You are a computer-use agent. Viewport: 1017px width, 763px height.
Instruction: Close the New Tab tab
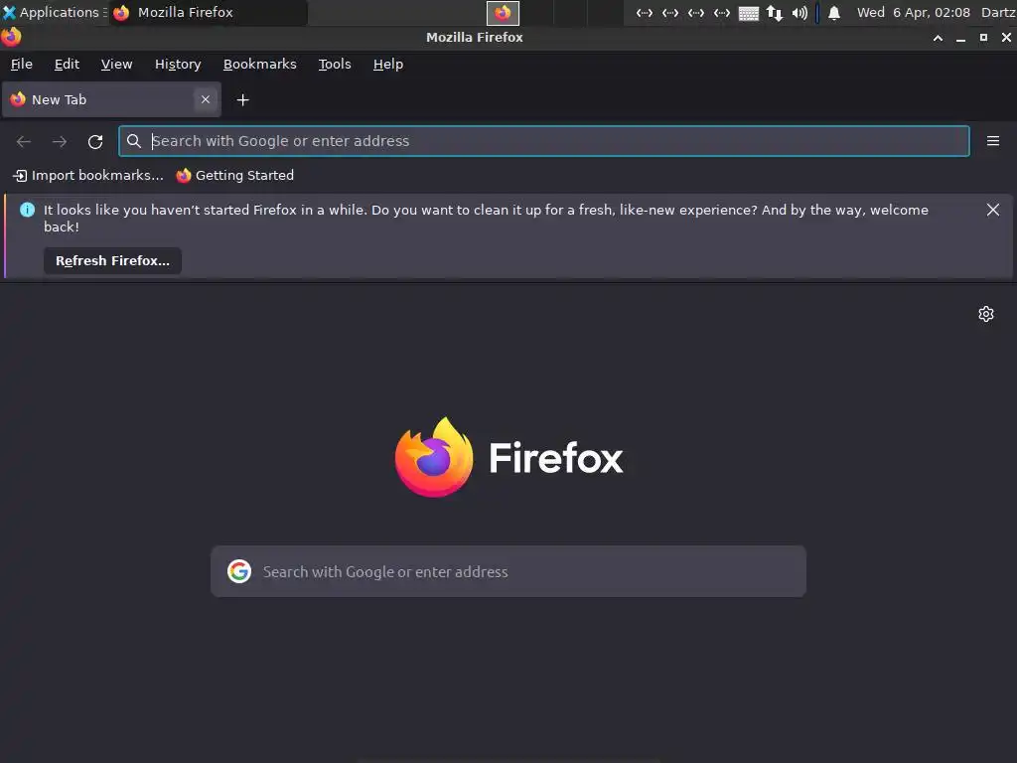tap(206, 99)
